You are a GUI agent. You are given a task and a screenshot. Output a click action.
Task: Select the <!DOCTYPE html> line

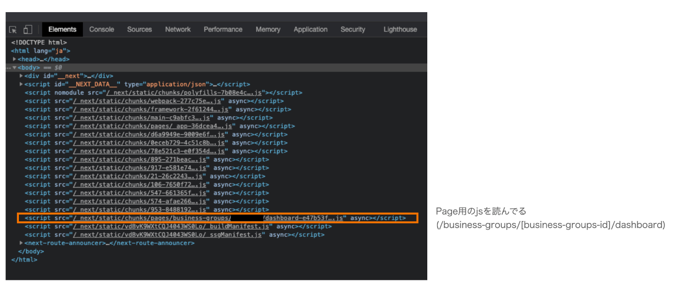coord(39,43)
